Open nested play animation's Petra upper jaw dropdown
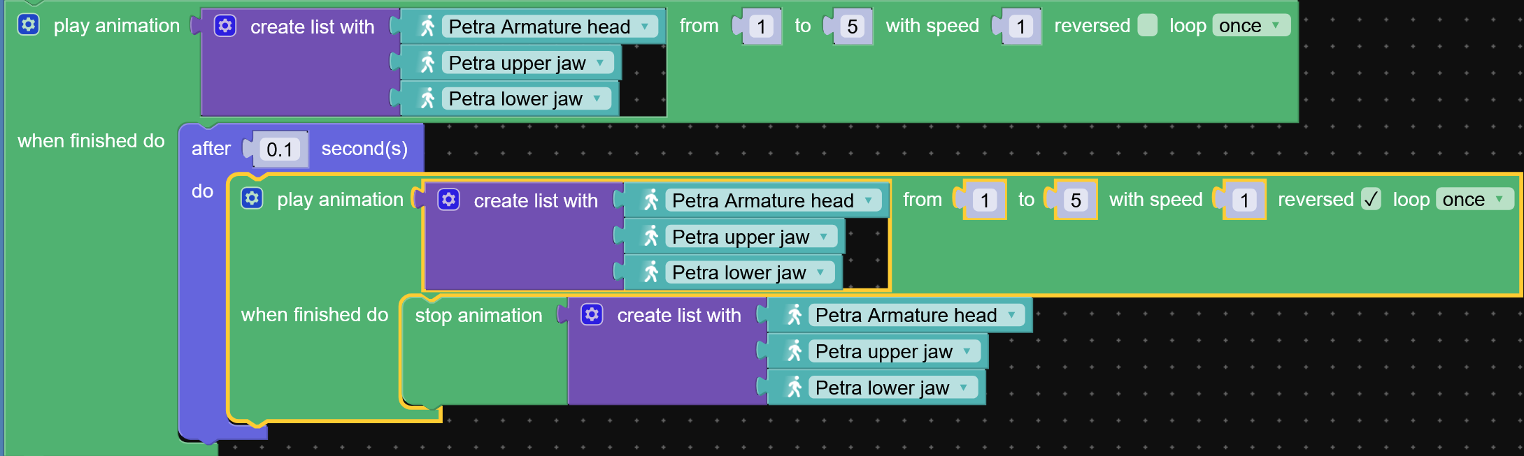Screen dimensions: 1524x456 point(751,237)
